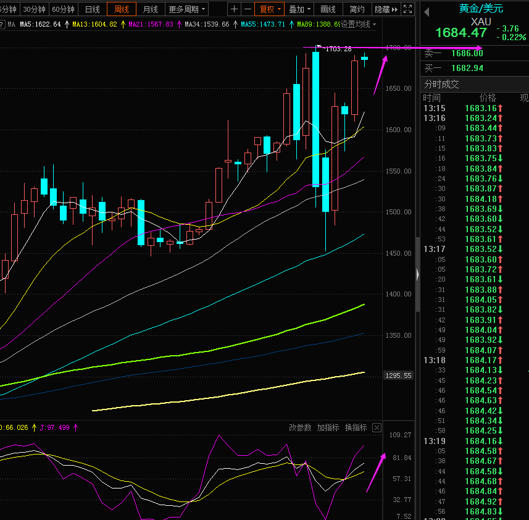Click 改参数 to edit indicator parameters
Screen dimensions: 529x520
pyautogui.click(x=300, y=427)
